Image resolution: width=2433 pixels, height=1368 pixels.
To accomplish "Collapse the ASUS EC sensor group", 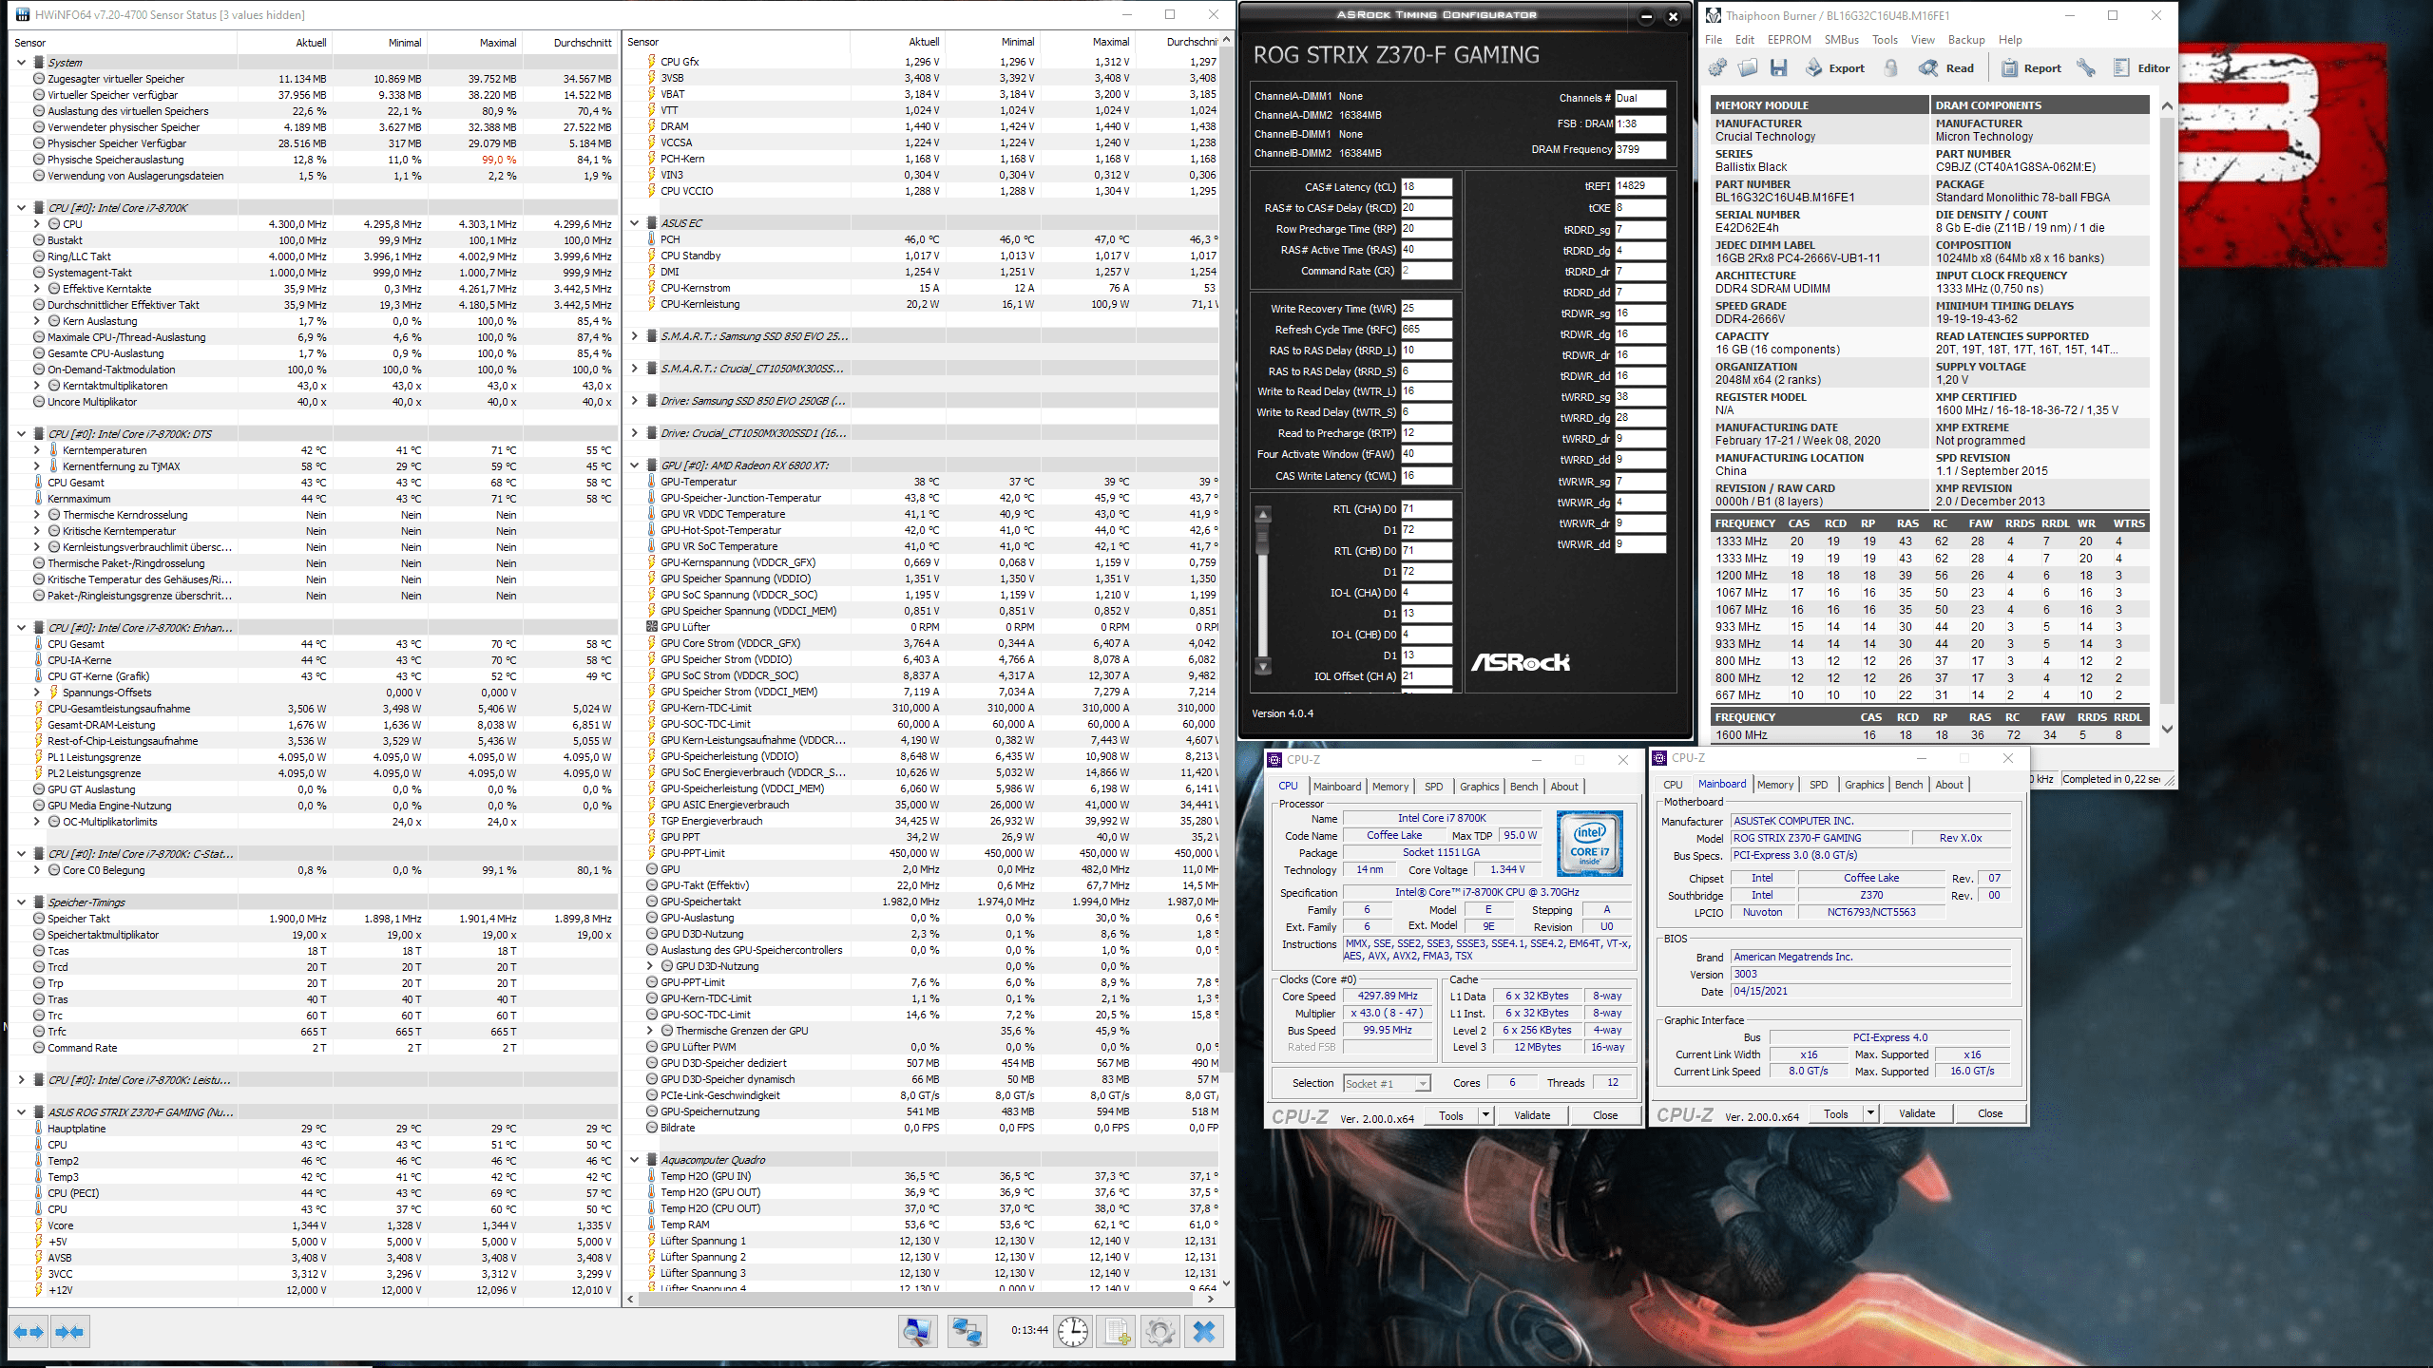I will pos(635,223).
